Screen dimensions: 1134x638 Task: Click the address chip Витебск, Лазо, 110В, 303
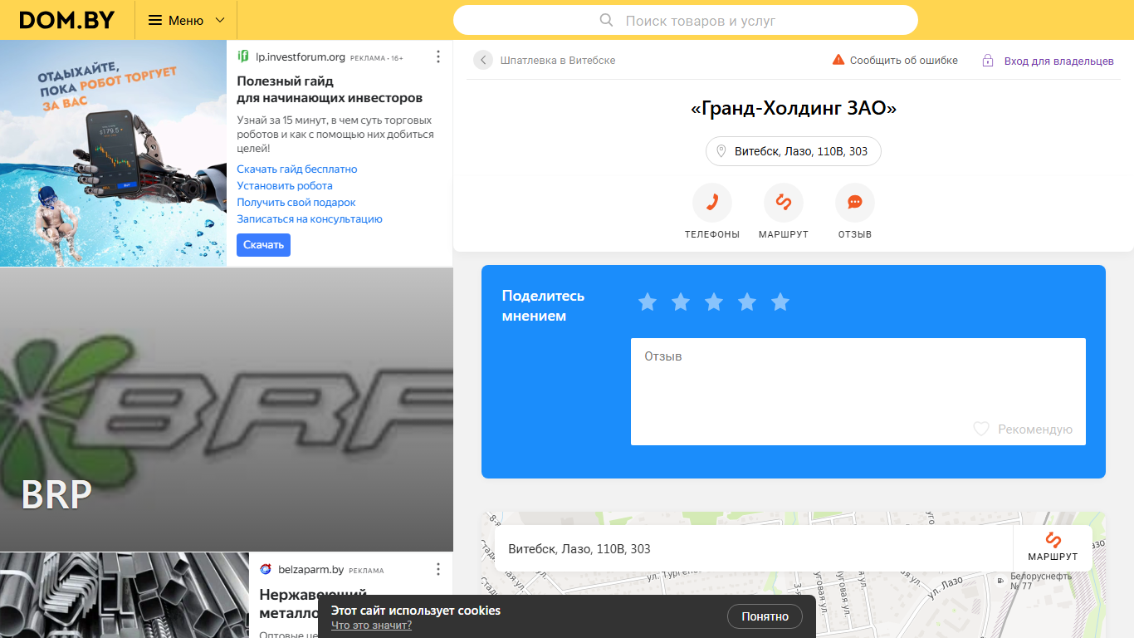click(794, 151)
